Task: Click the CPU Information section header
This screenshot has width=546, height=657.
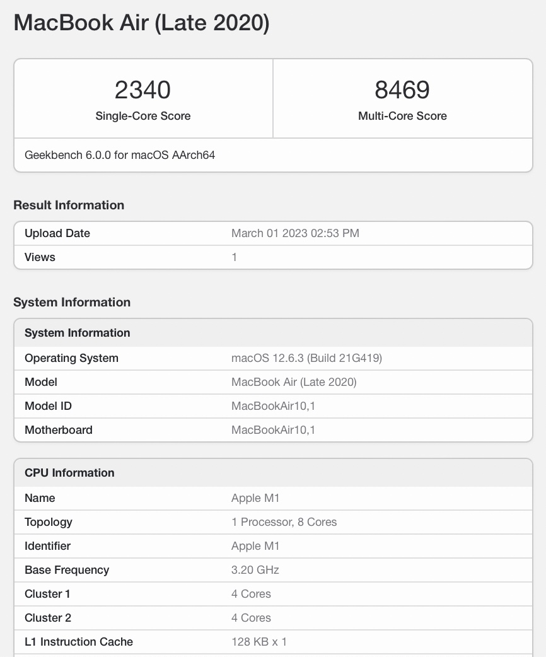Action: (69, 472)
